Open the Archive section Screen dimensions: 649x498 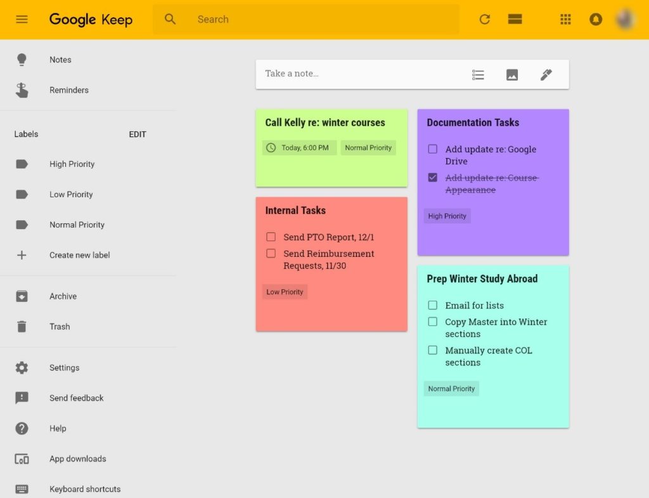point(63,296)
